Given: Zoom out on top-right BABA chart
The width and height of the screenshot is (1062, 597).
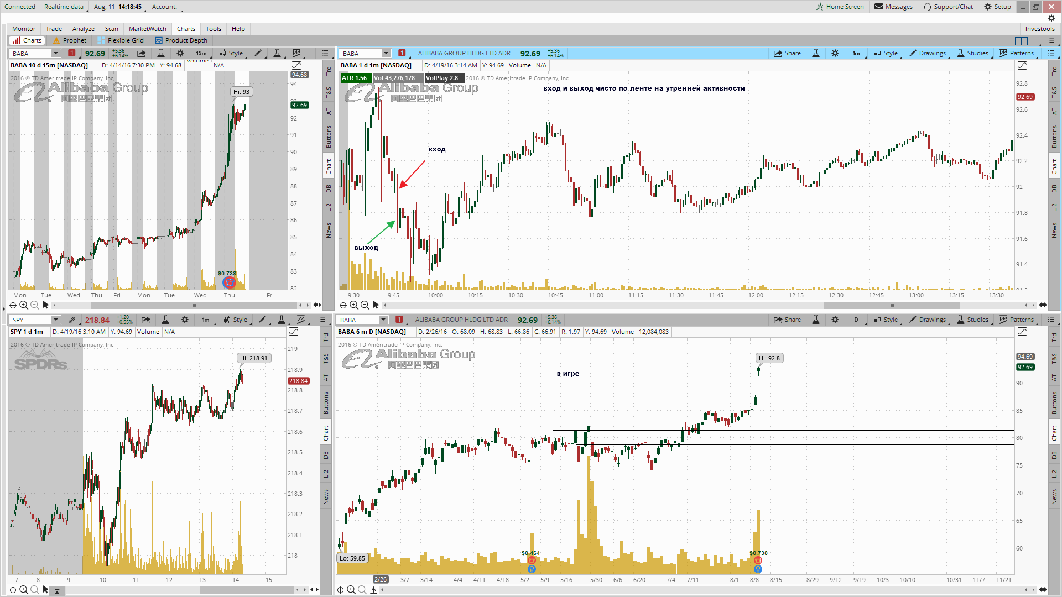Looking at the screenshot, I should point(365,305).
